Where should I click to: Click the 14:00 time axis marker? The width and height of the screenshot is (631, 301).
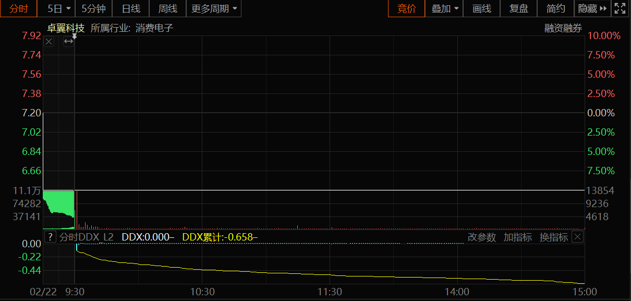tap(457, 292)
